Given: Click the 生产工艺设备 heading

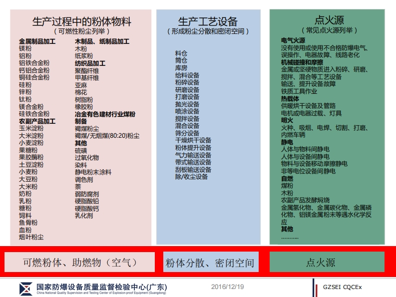Looking at the screenshot, I should pyautogui.click(x=208, y=21).
